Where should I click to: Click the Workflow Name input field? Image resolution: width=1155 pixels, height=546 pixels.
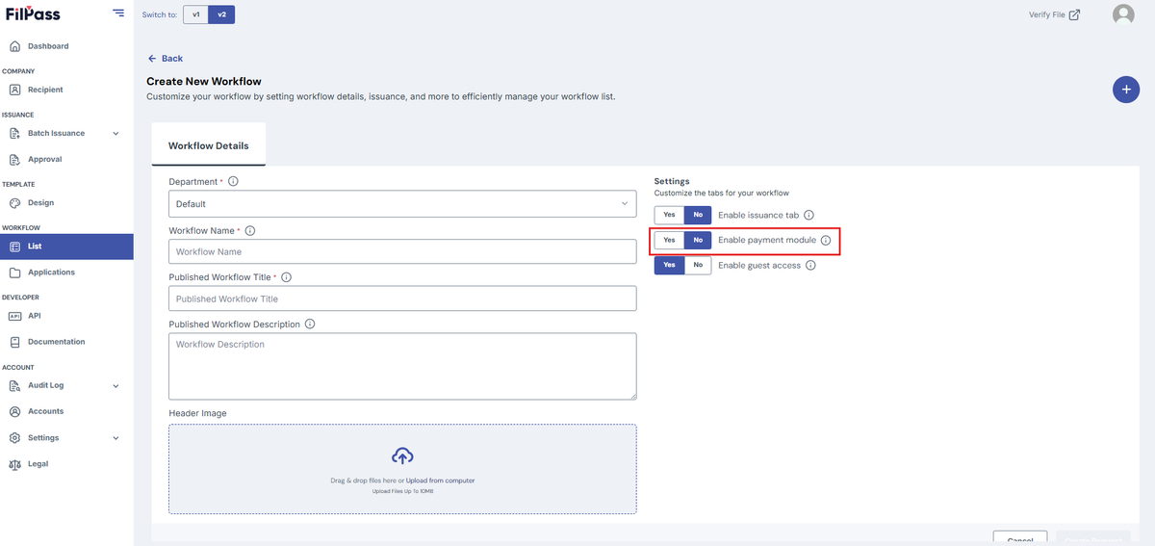[x=402, y=251]
